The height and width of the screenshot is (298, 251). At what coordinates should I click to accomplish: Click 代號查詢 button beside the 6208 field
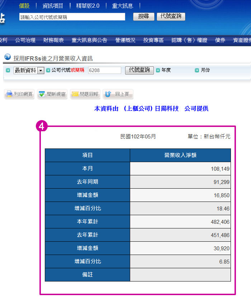pos(139,70)
